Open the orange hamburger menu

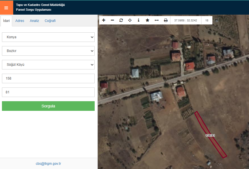(6, 8)
